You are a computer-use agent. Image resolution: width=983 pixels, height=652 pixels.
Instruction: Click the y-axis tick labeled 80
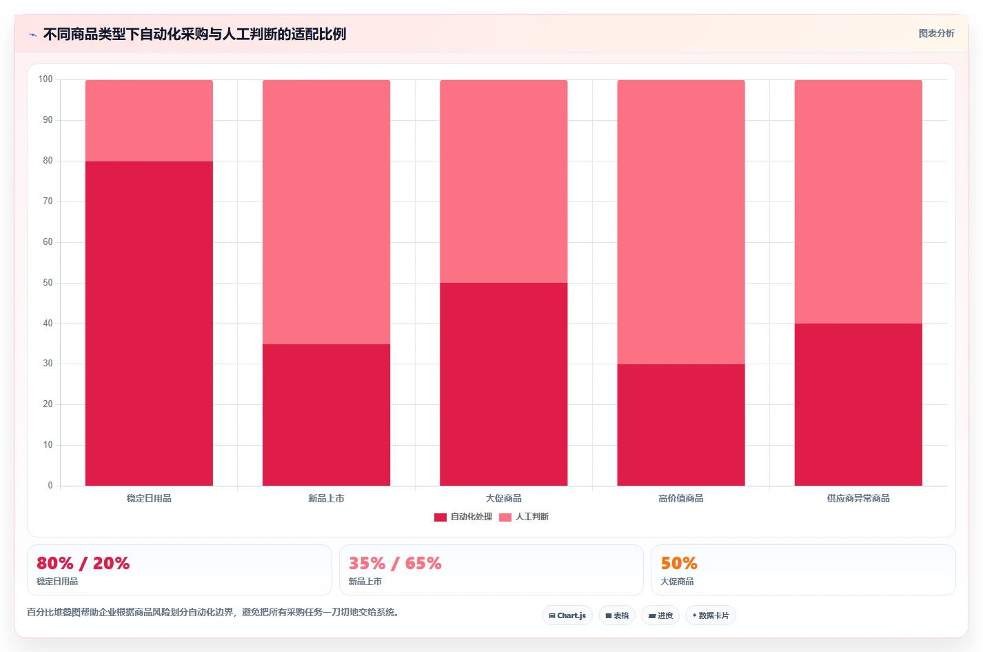[x=48, y=161]
